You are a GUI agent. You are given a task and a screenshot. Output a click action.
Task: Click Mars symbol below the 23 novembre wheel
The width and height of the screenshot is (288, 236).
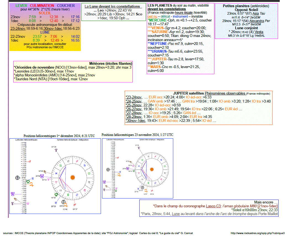coord(152,191)
